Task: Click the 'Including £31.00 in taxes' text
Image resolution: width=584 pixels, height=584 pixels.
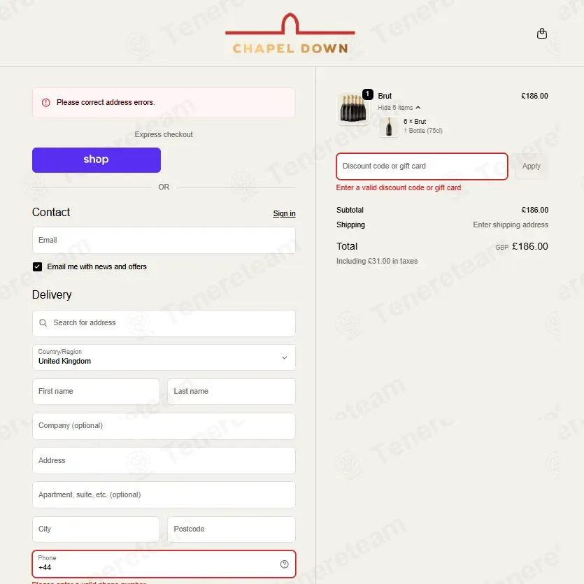Action: point(377,261)
